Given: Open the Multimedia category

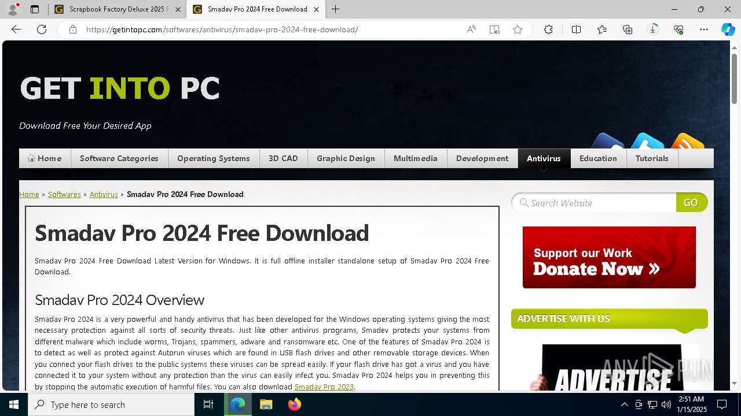Looking at the screenshot, I should (416, 158).
